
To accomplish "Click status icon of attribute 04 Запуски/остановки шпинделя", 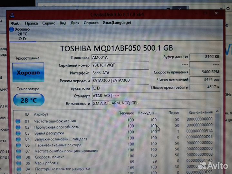I will click(18, 139).
